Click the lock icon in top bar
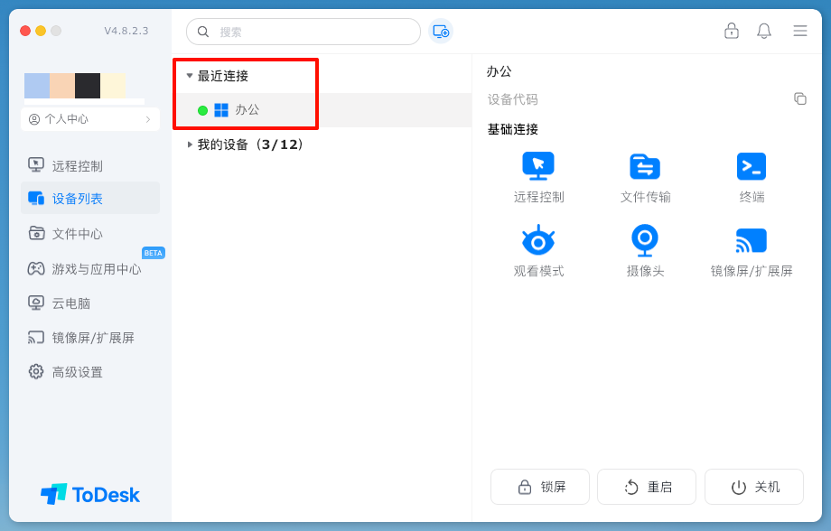This screenshot has height=531, width=831. 732,31
